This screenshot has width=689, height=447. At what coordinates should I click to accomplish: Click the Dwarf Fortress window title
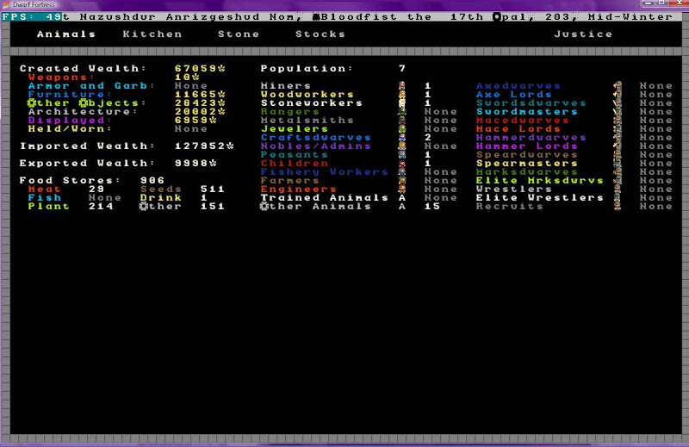tap(34, 5)
